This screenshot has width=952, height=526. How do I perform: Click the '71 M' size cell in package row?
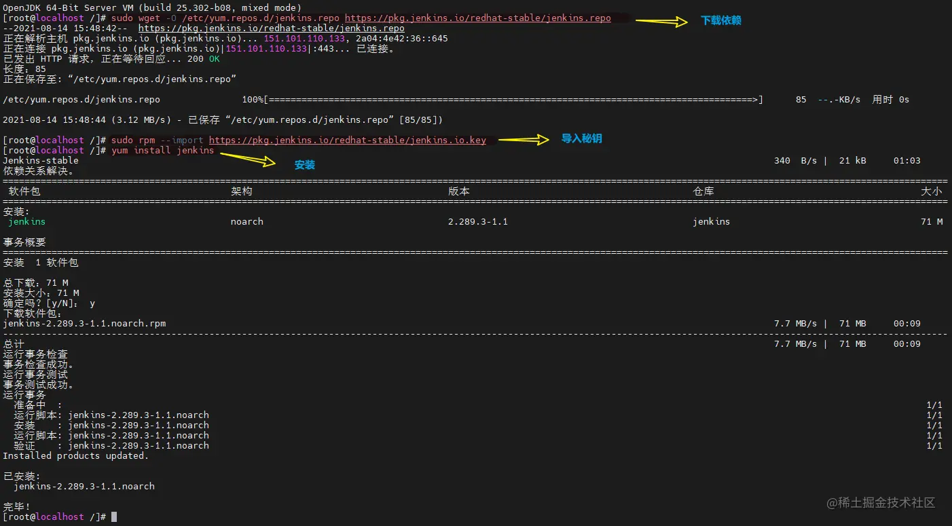click(x=932, y=222)
